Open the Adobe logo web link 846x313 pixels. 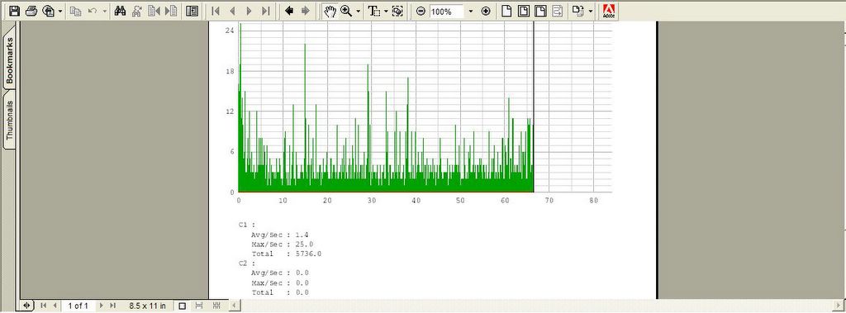tap(609, 11)
